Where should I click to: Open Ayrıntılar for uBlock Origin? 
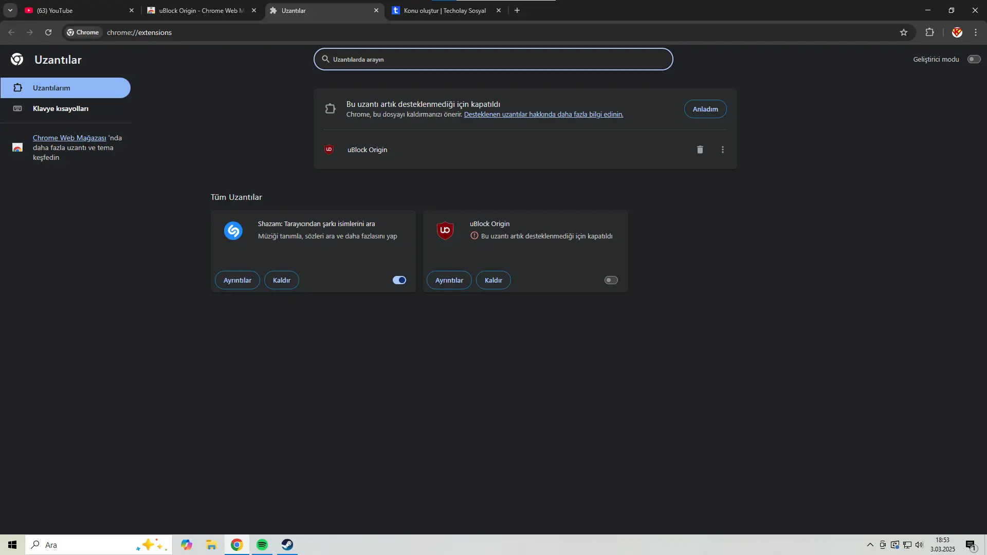click(449, 280)
